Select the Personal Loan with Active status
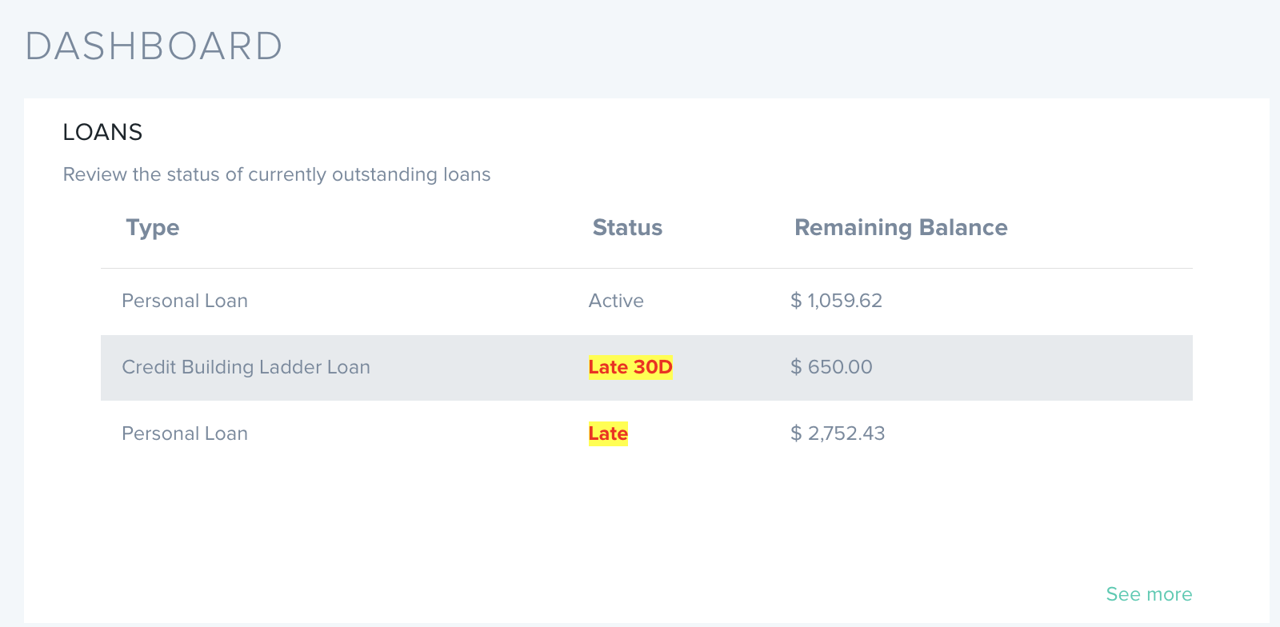Viewport: 1280px width, 627px height. [x=185, y=301]
